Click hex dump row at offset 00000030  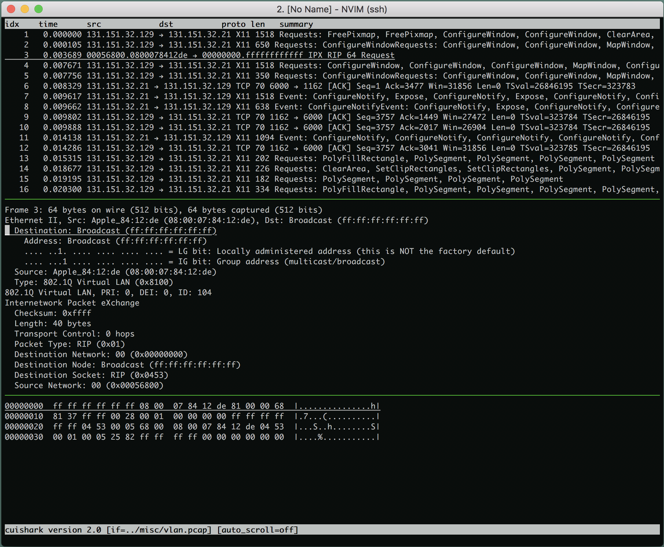[x=192, y=437]
